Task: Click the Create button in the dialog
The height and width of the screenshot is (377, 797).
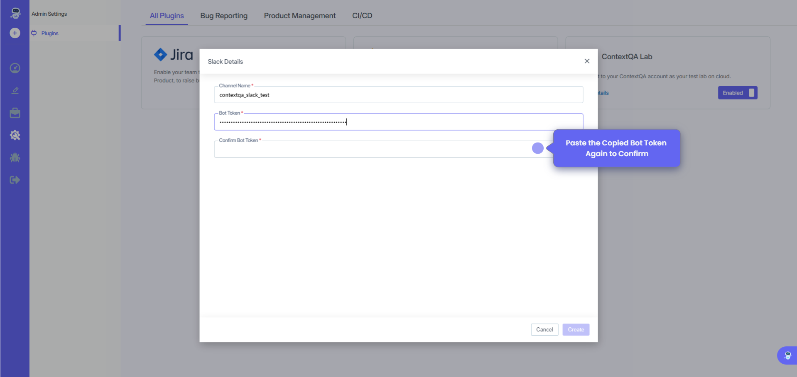Action: [576, 330]
